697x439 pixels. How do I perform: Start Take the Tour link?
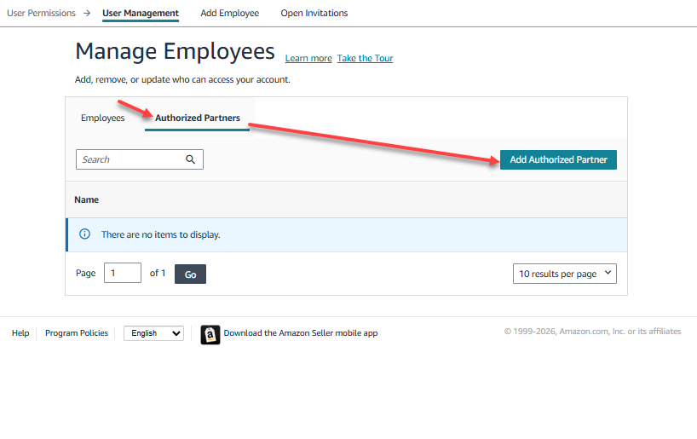click(x=365, y=58)
